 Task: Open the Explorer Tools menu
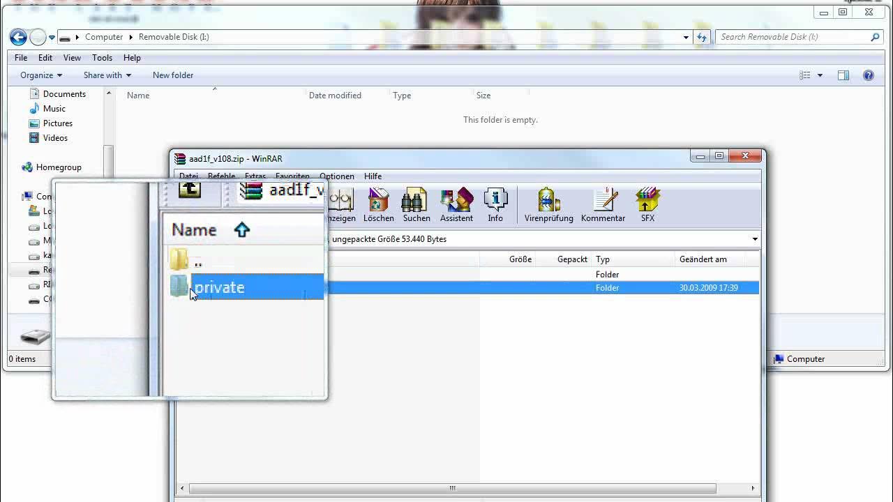pos(102,58)
